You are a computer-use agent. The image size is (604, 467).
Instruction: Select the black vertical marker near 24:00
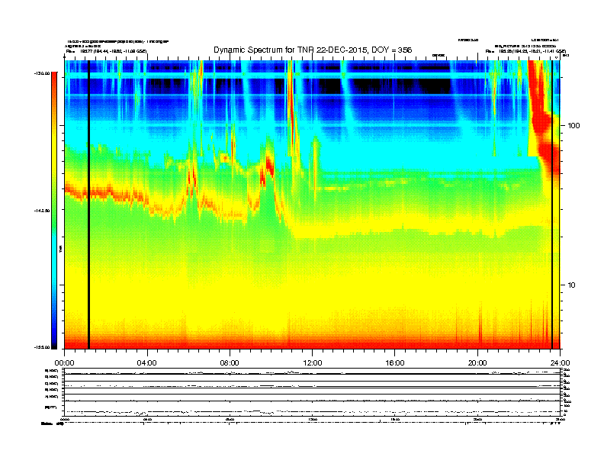point(552,205)
